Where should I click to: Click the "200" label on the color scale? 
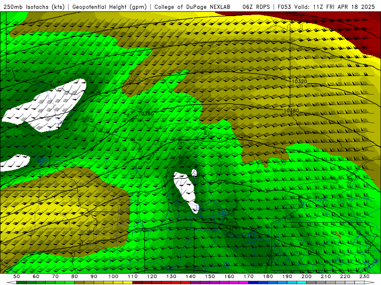(x=307, y=276)
